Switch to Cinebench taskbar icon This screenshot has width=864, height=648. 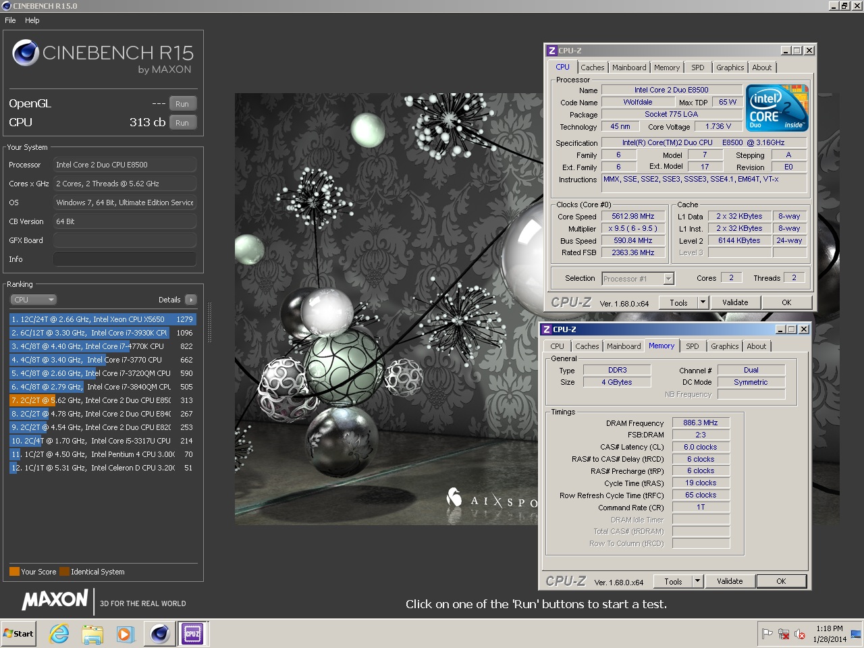[x=160, y=634]
